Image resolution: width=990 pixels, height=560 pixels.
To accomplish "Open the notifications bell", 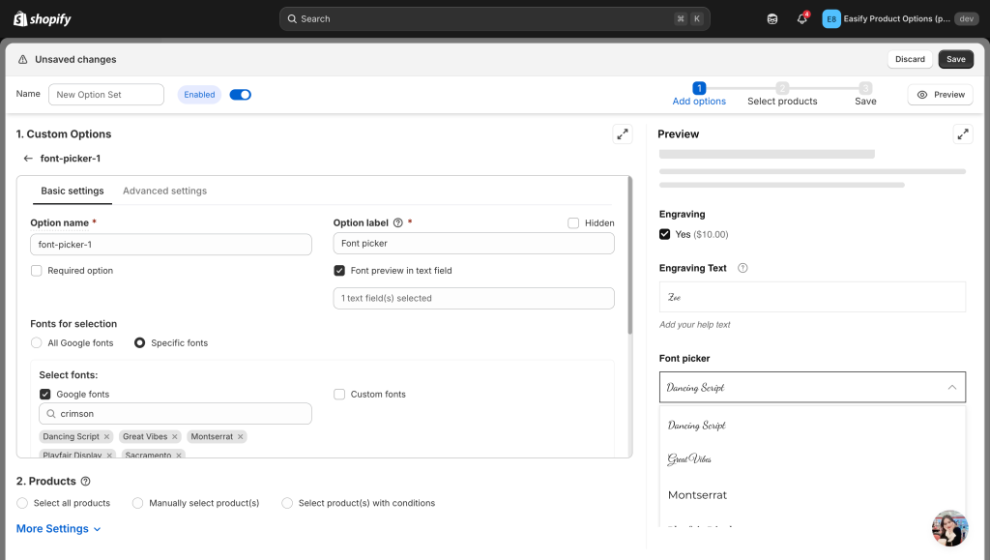I will [801, 19].
